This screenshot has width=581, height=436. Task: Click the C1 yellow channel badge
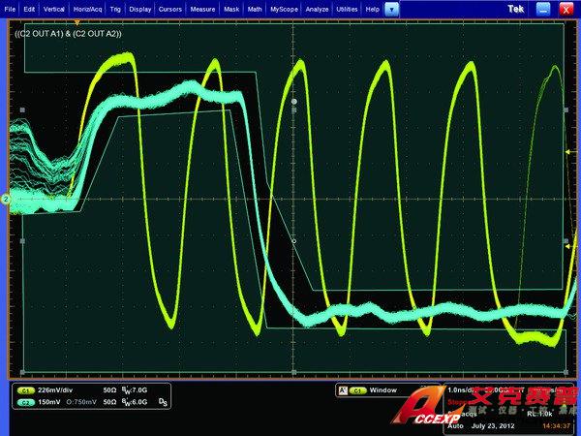point(22,390)
